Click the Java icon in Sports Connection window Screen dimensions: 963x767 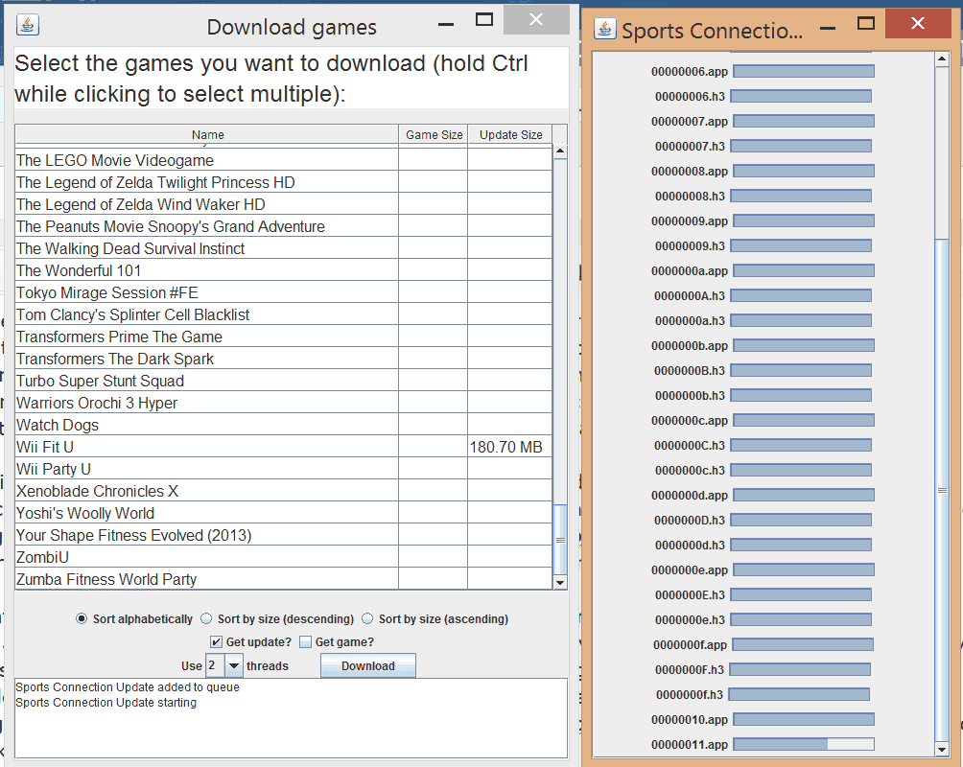click(605, 28)
